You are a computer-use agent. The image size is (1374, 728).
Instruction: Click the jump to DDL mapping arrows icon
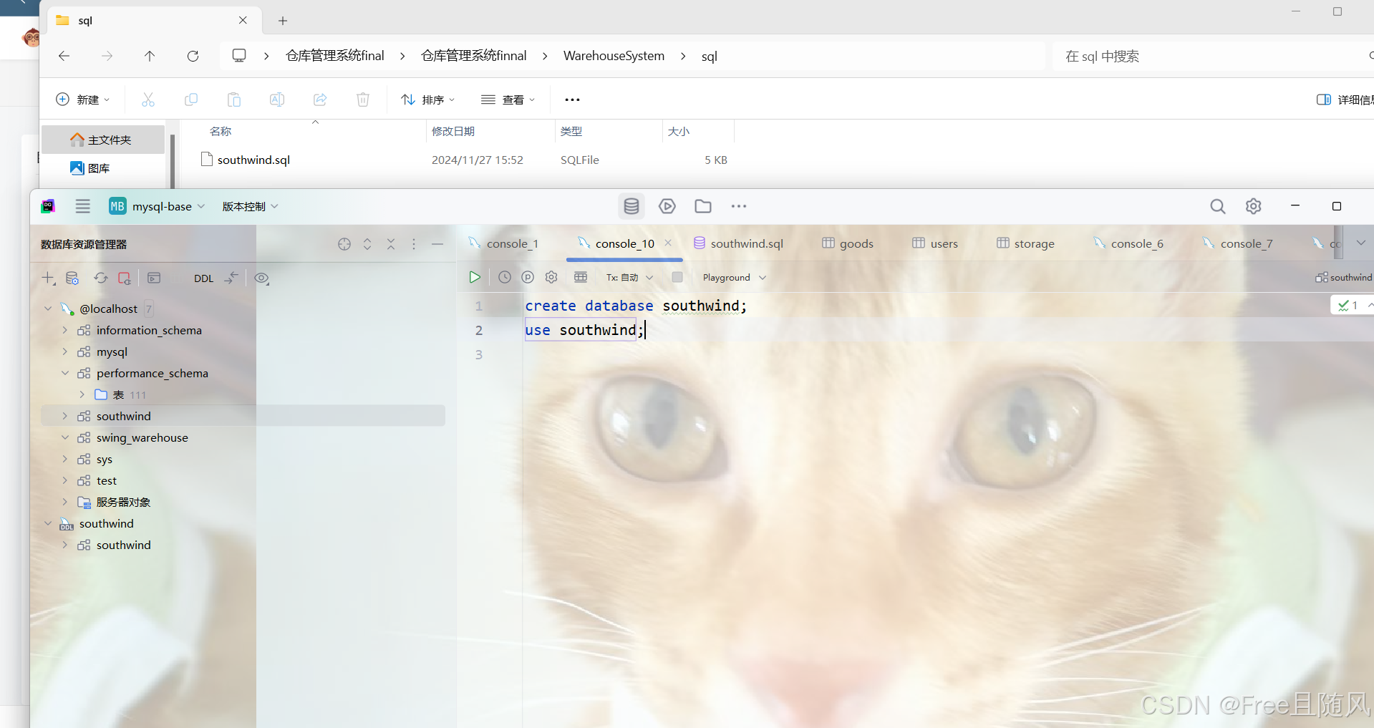coord(231,278)
